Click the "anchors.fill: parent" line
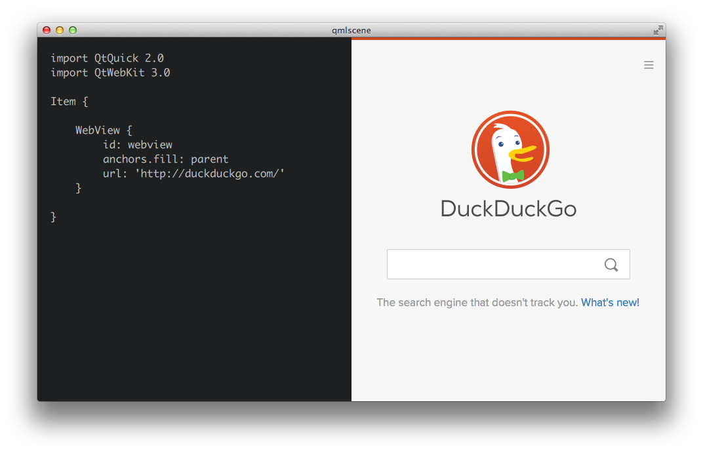 (x=166, y=159)
